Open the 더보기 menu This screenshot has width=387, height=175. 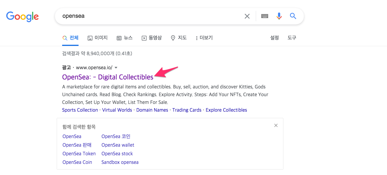tap(204, 38)
